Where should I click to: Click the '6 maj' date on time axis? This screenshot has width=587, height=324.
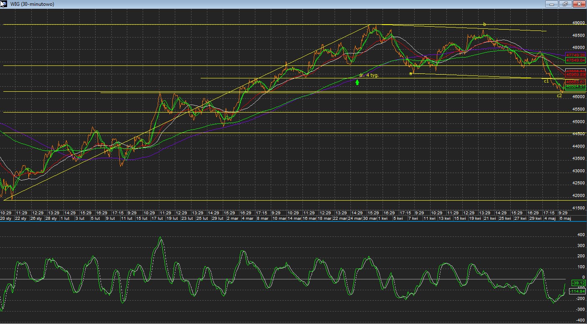564,218
